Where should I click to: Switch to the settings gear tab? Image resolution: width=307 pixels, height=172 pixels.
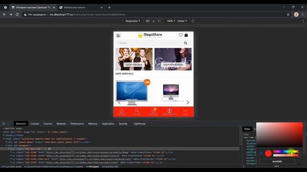pos(5,8)
